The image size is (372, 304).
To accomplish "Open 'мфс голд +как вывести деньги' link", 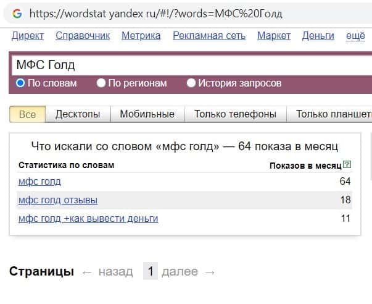I will [x=88, y=219].
